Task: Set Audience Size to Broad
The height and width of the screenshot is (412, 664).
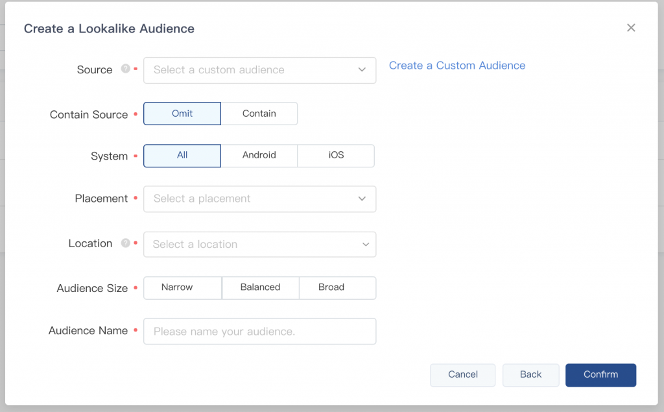Action: (x=337, y=288)
